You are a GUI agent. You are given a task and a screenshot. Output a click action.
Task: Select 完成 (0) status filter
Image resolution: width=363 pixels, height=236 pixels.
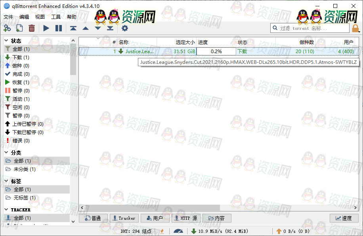point(37,74)
